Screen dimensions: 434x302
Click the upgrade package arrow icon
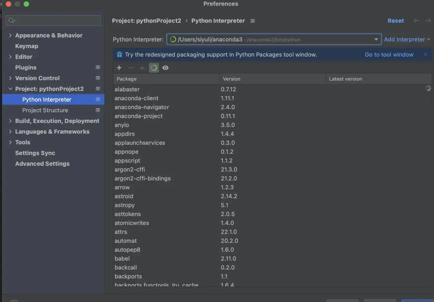click(x=142, y=68)
